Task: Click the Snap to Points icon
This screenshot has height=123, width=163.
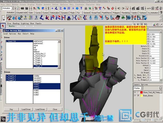Action: click(104, 8)
